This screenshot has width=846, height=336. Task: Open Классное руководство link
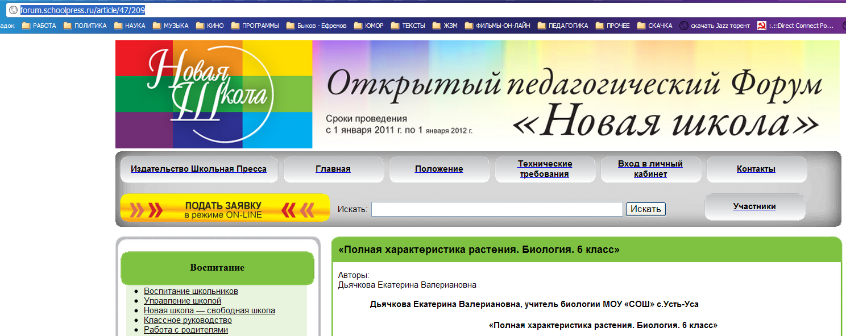tap(188, 320)
